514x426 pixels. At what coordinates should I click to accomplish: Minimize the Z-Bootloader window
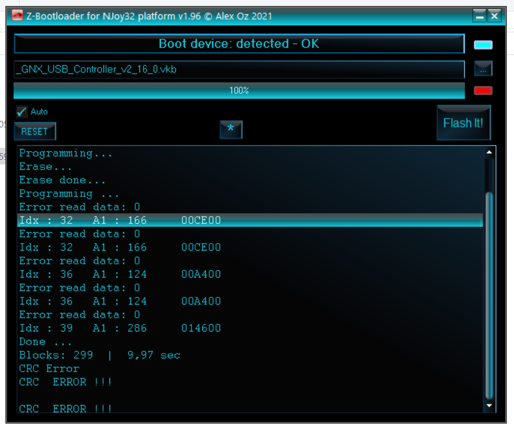coord(479,16)
